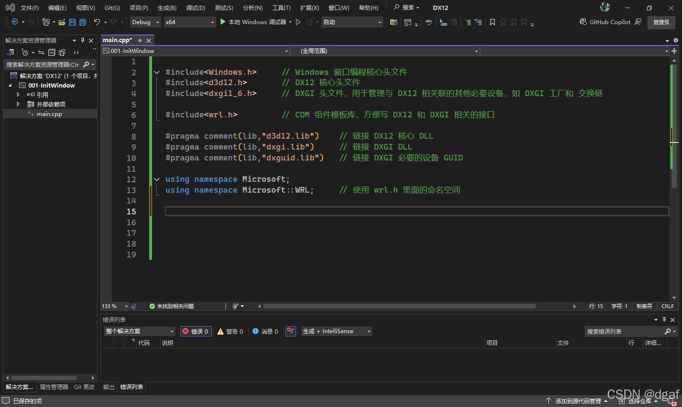Click the error list search input field

click(x=625, y=331)
